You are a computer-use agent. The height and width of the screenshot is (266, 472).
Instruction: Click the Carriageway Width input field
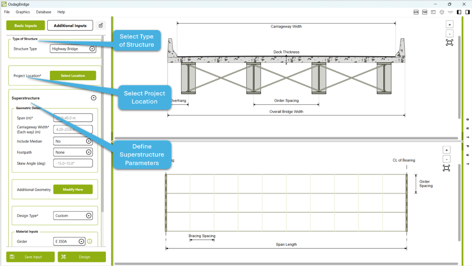[x=73, y=129]
